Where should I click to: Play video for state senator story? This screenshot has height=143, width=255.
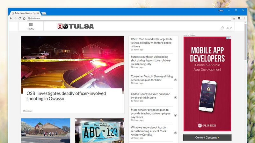pos(176,115)
